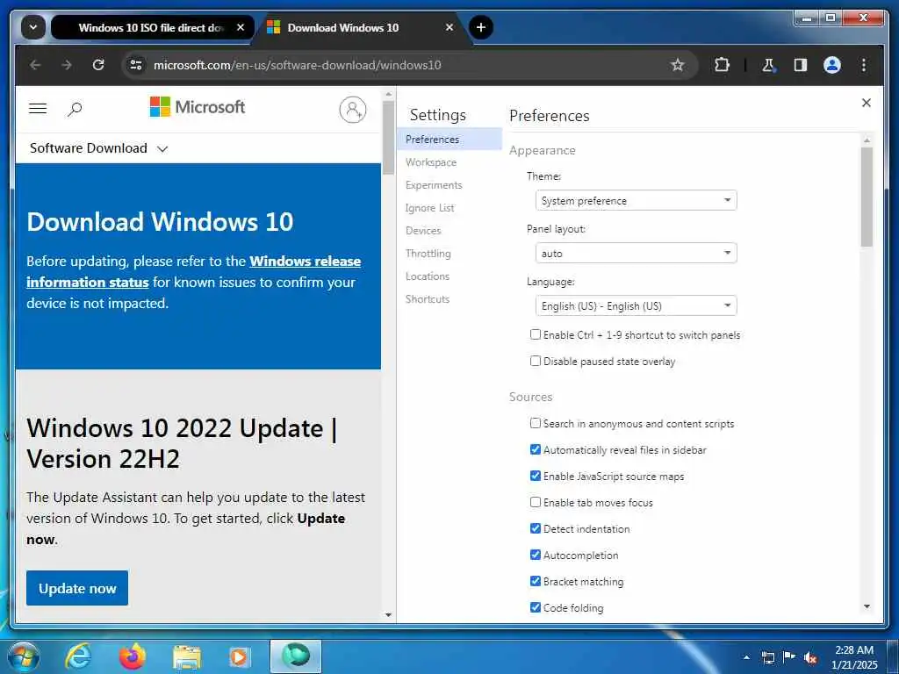Uncheck Automatically reveal files in sidebar
899x674 pixels.
(535, 449)
